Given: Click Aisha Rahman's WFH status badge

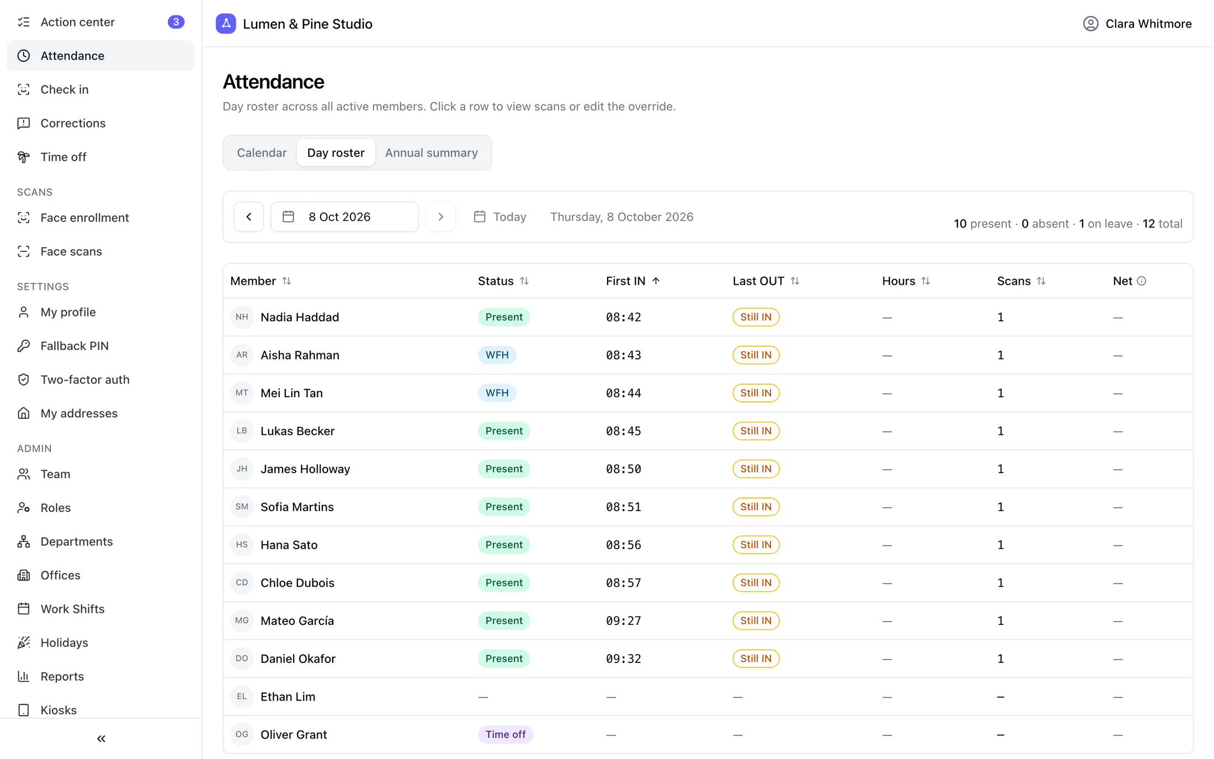Looking at the screenshot, I should 497,355.
